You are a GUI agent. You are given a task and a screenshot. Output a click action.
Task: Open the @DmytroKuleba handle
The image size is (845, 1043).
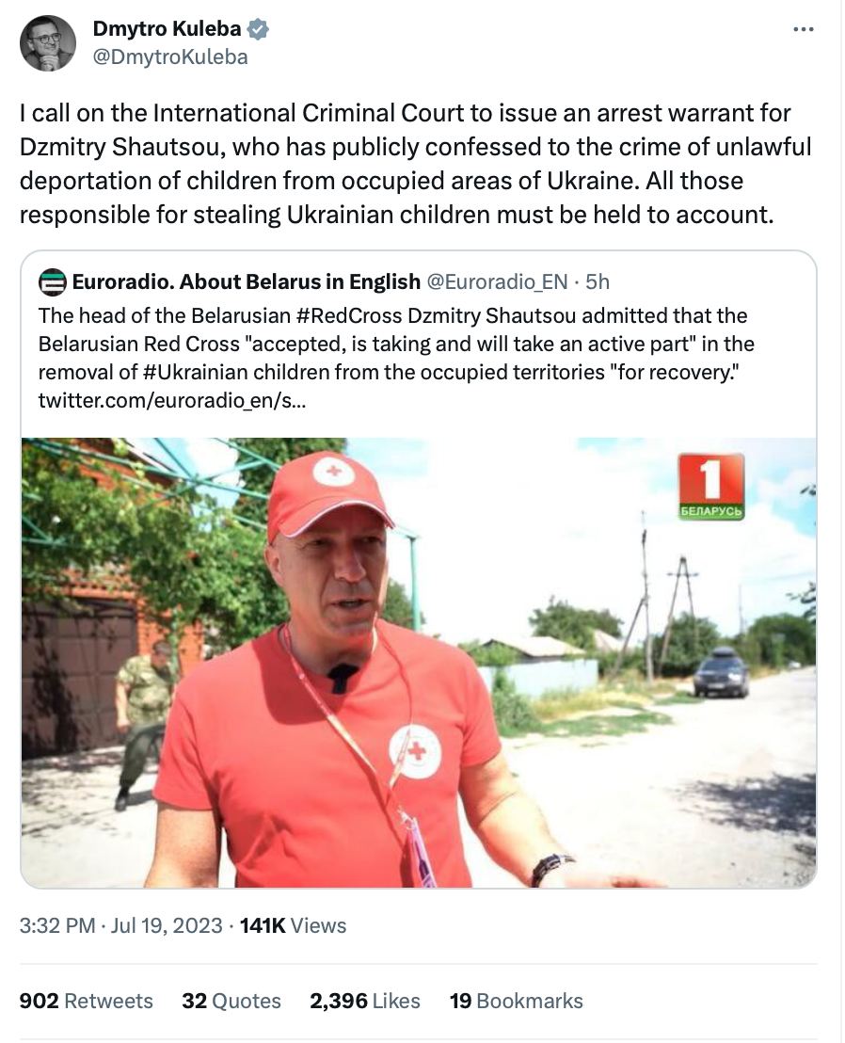(x=169, y=57)
